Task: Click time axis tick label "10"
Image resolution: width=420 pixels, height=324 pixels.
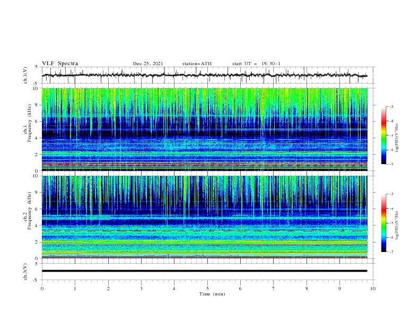Action: pyautogui.click(x=373, y=289)
